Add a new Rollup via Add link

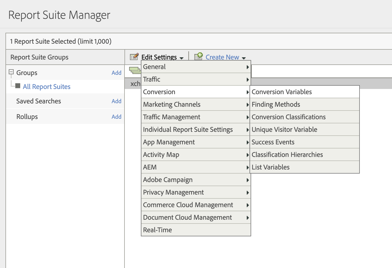pyautogui.click(x=116, y=117)
